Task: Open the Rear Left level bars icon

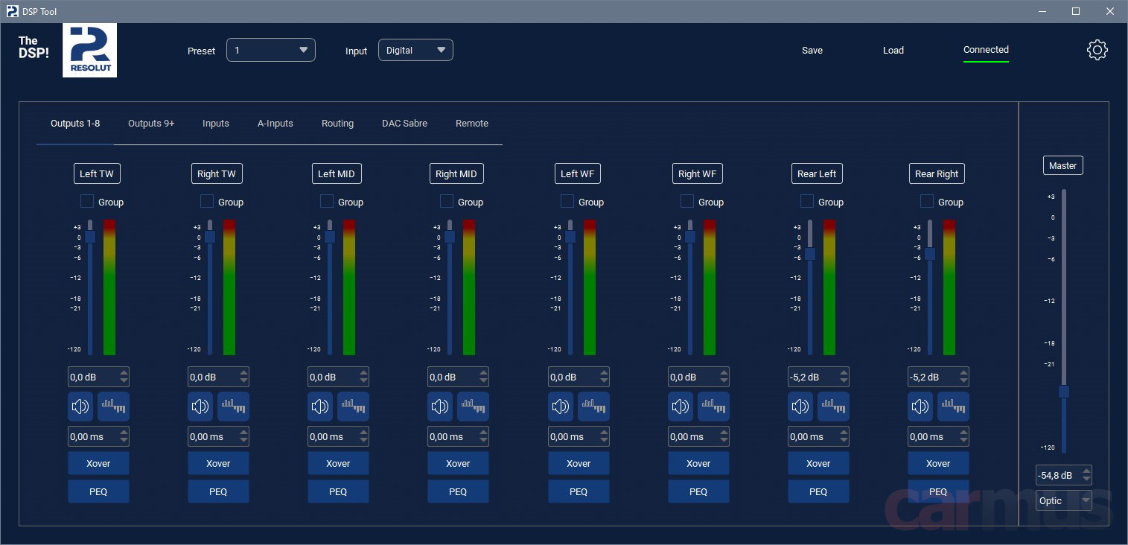Action: click(833, 407)
